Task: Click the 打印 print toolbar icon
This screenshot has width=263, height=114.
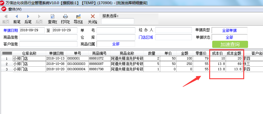Action: pos(65,16)
